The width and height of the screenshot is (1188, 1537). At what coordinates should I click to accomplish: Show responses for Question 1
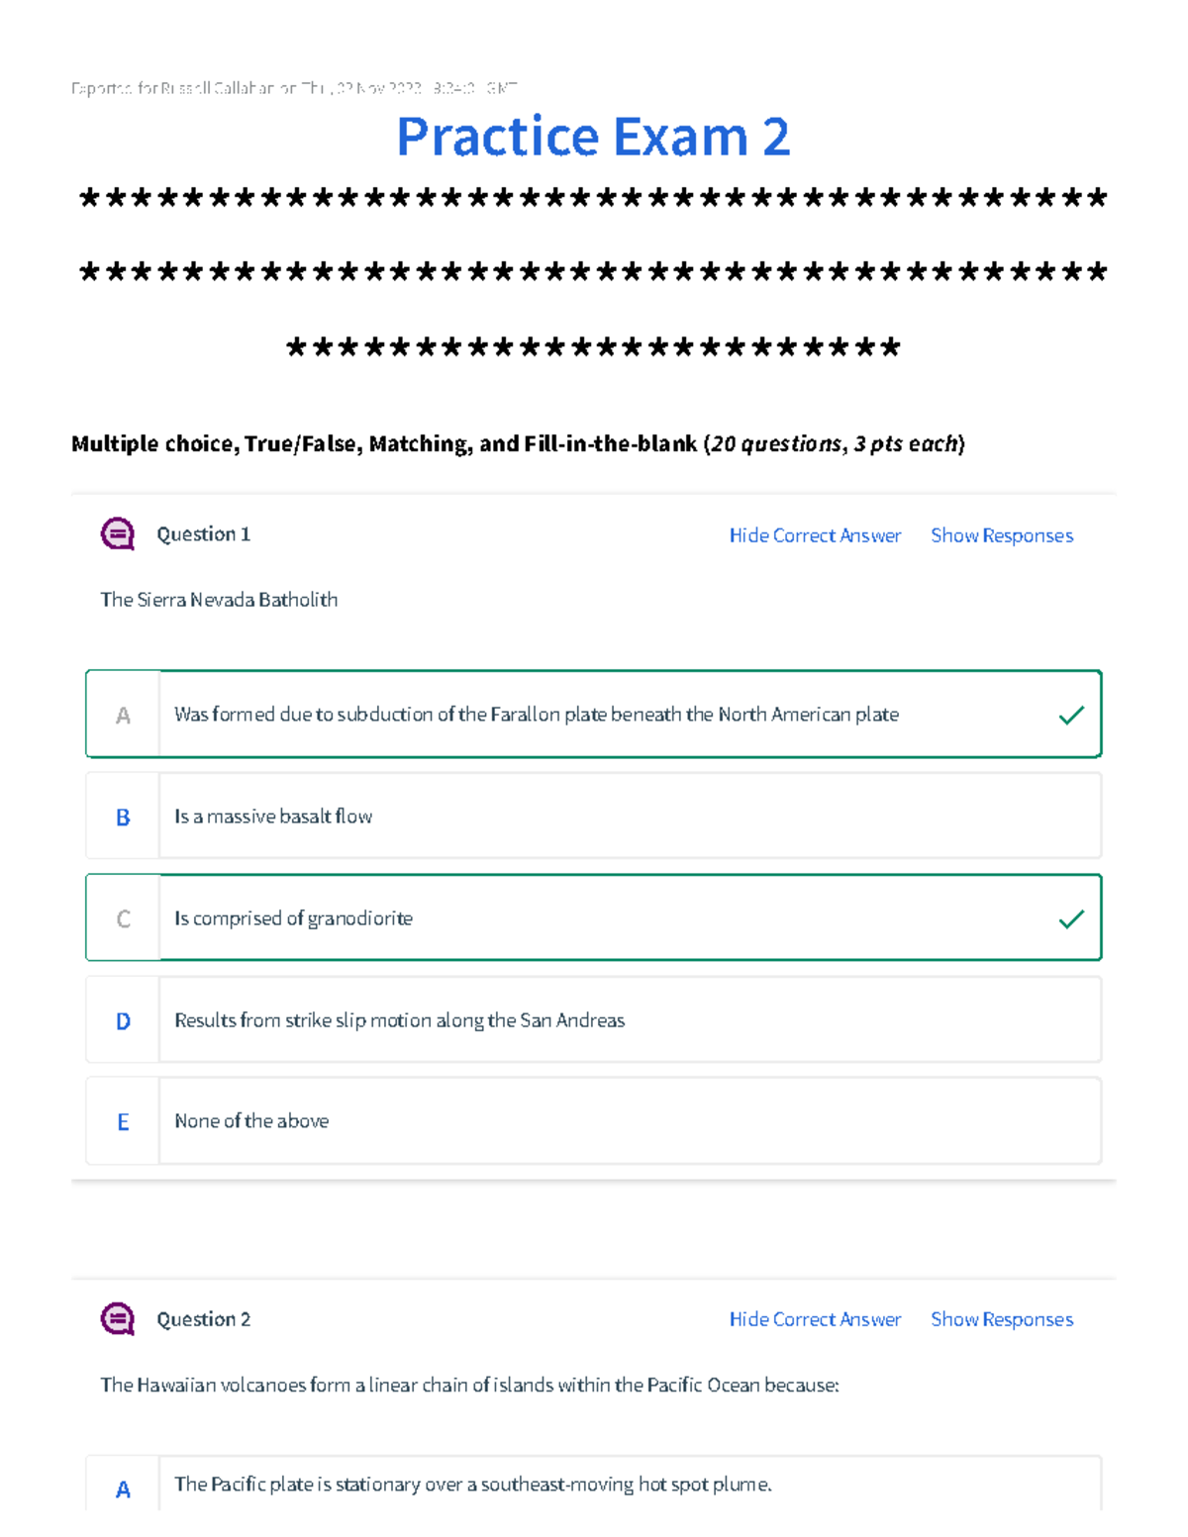tap(1001, 535)
